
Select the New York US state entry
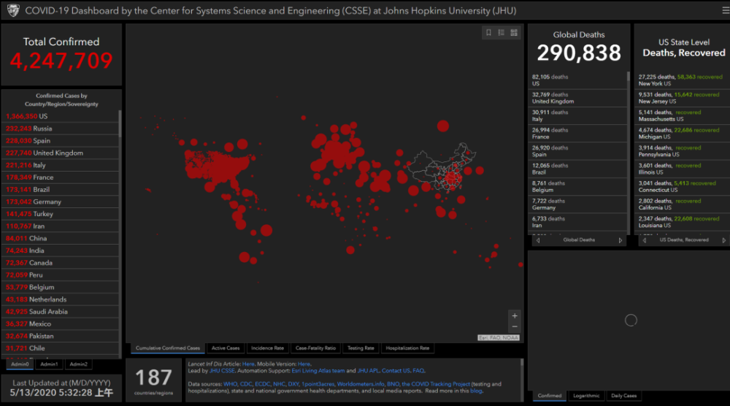[683, 80]
